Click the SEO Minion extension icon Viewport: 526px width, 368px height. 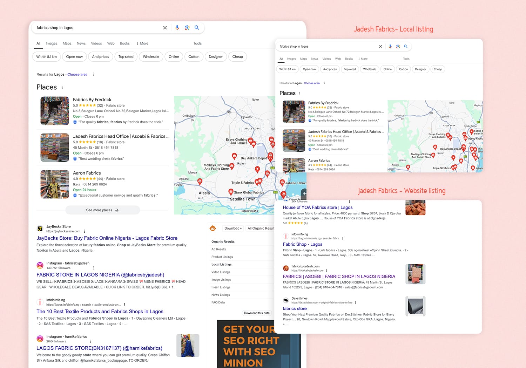click(213, 228)
